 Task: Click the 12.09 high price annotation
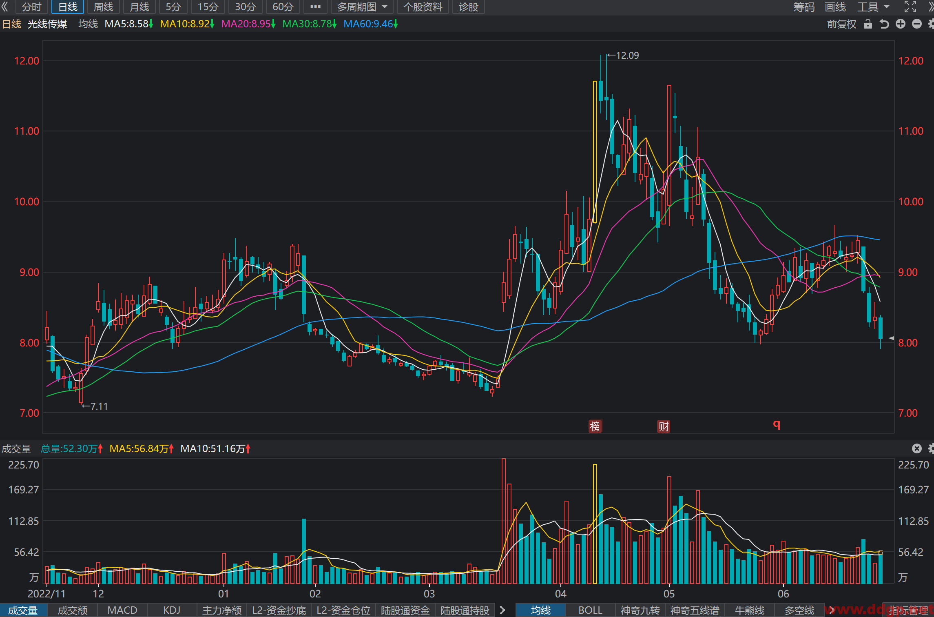coord(623,55)
